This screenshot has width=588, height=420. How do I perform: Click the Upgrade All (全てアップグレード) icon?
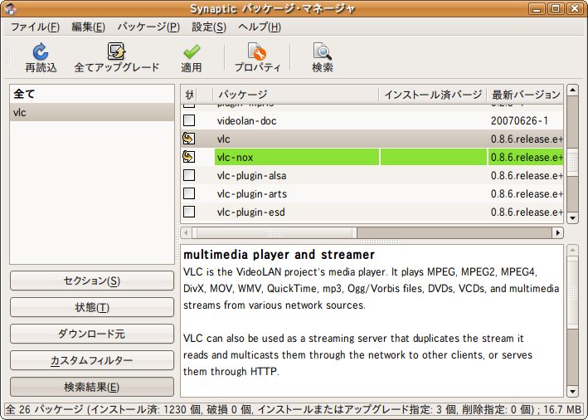click(x=114, y=52)
